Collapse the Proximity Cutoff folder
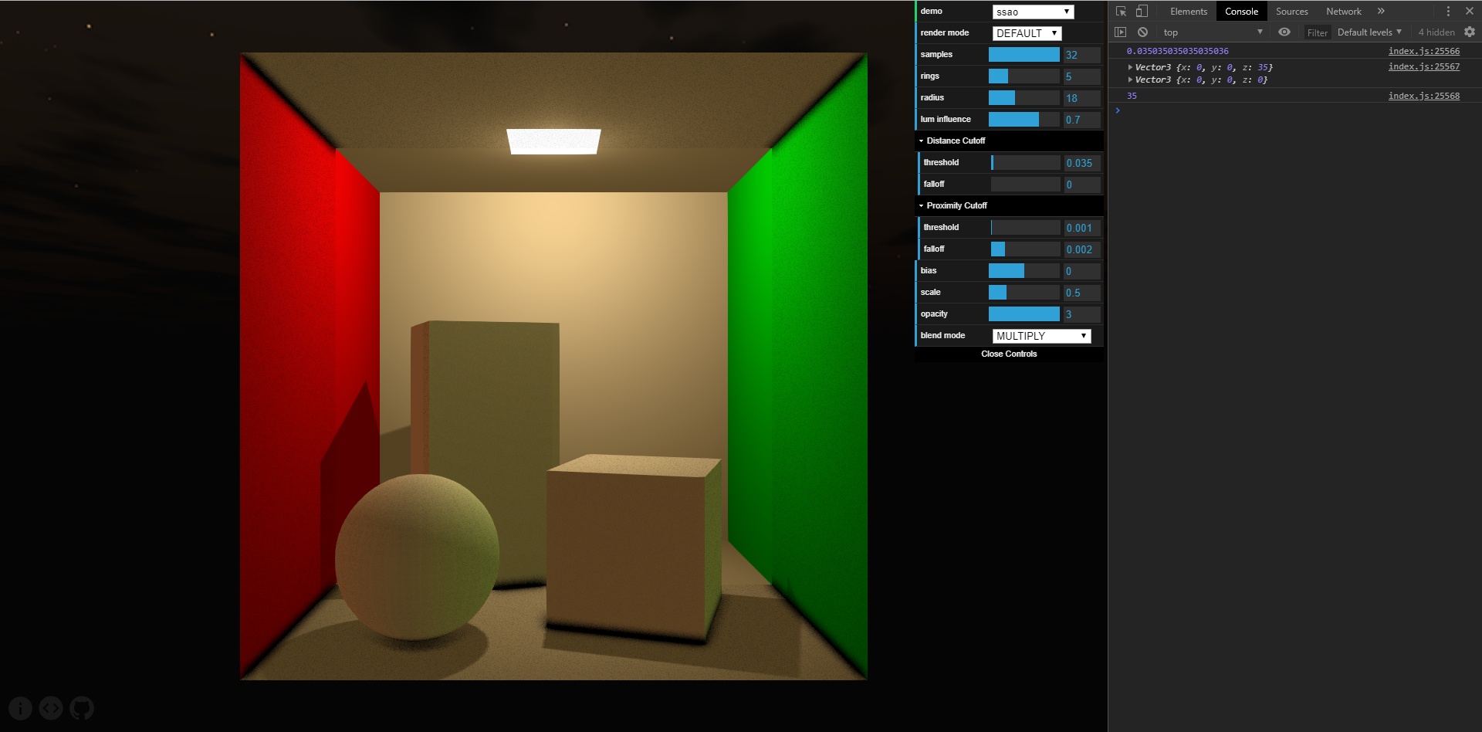 1010,205
